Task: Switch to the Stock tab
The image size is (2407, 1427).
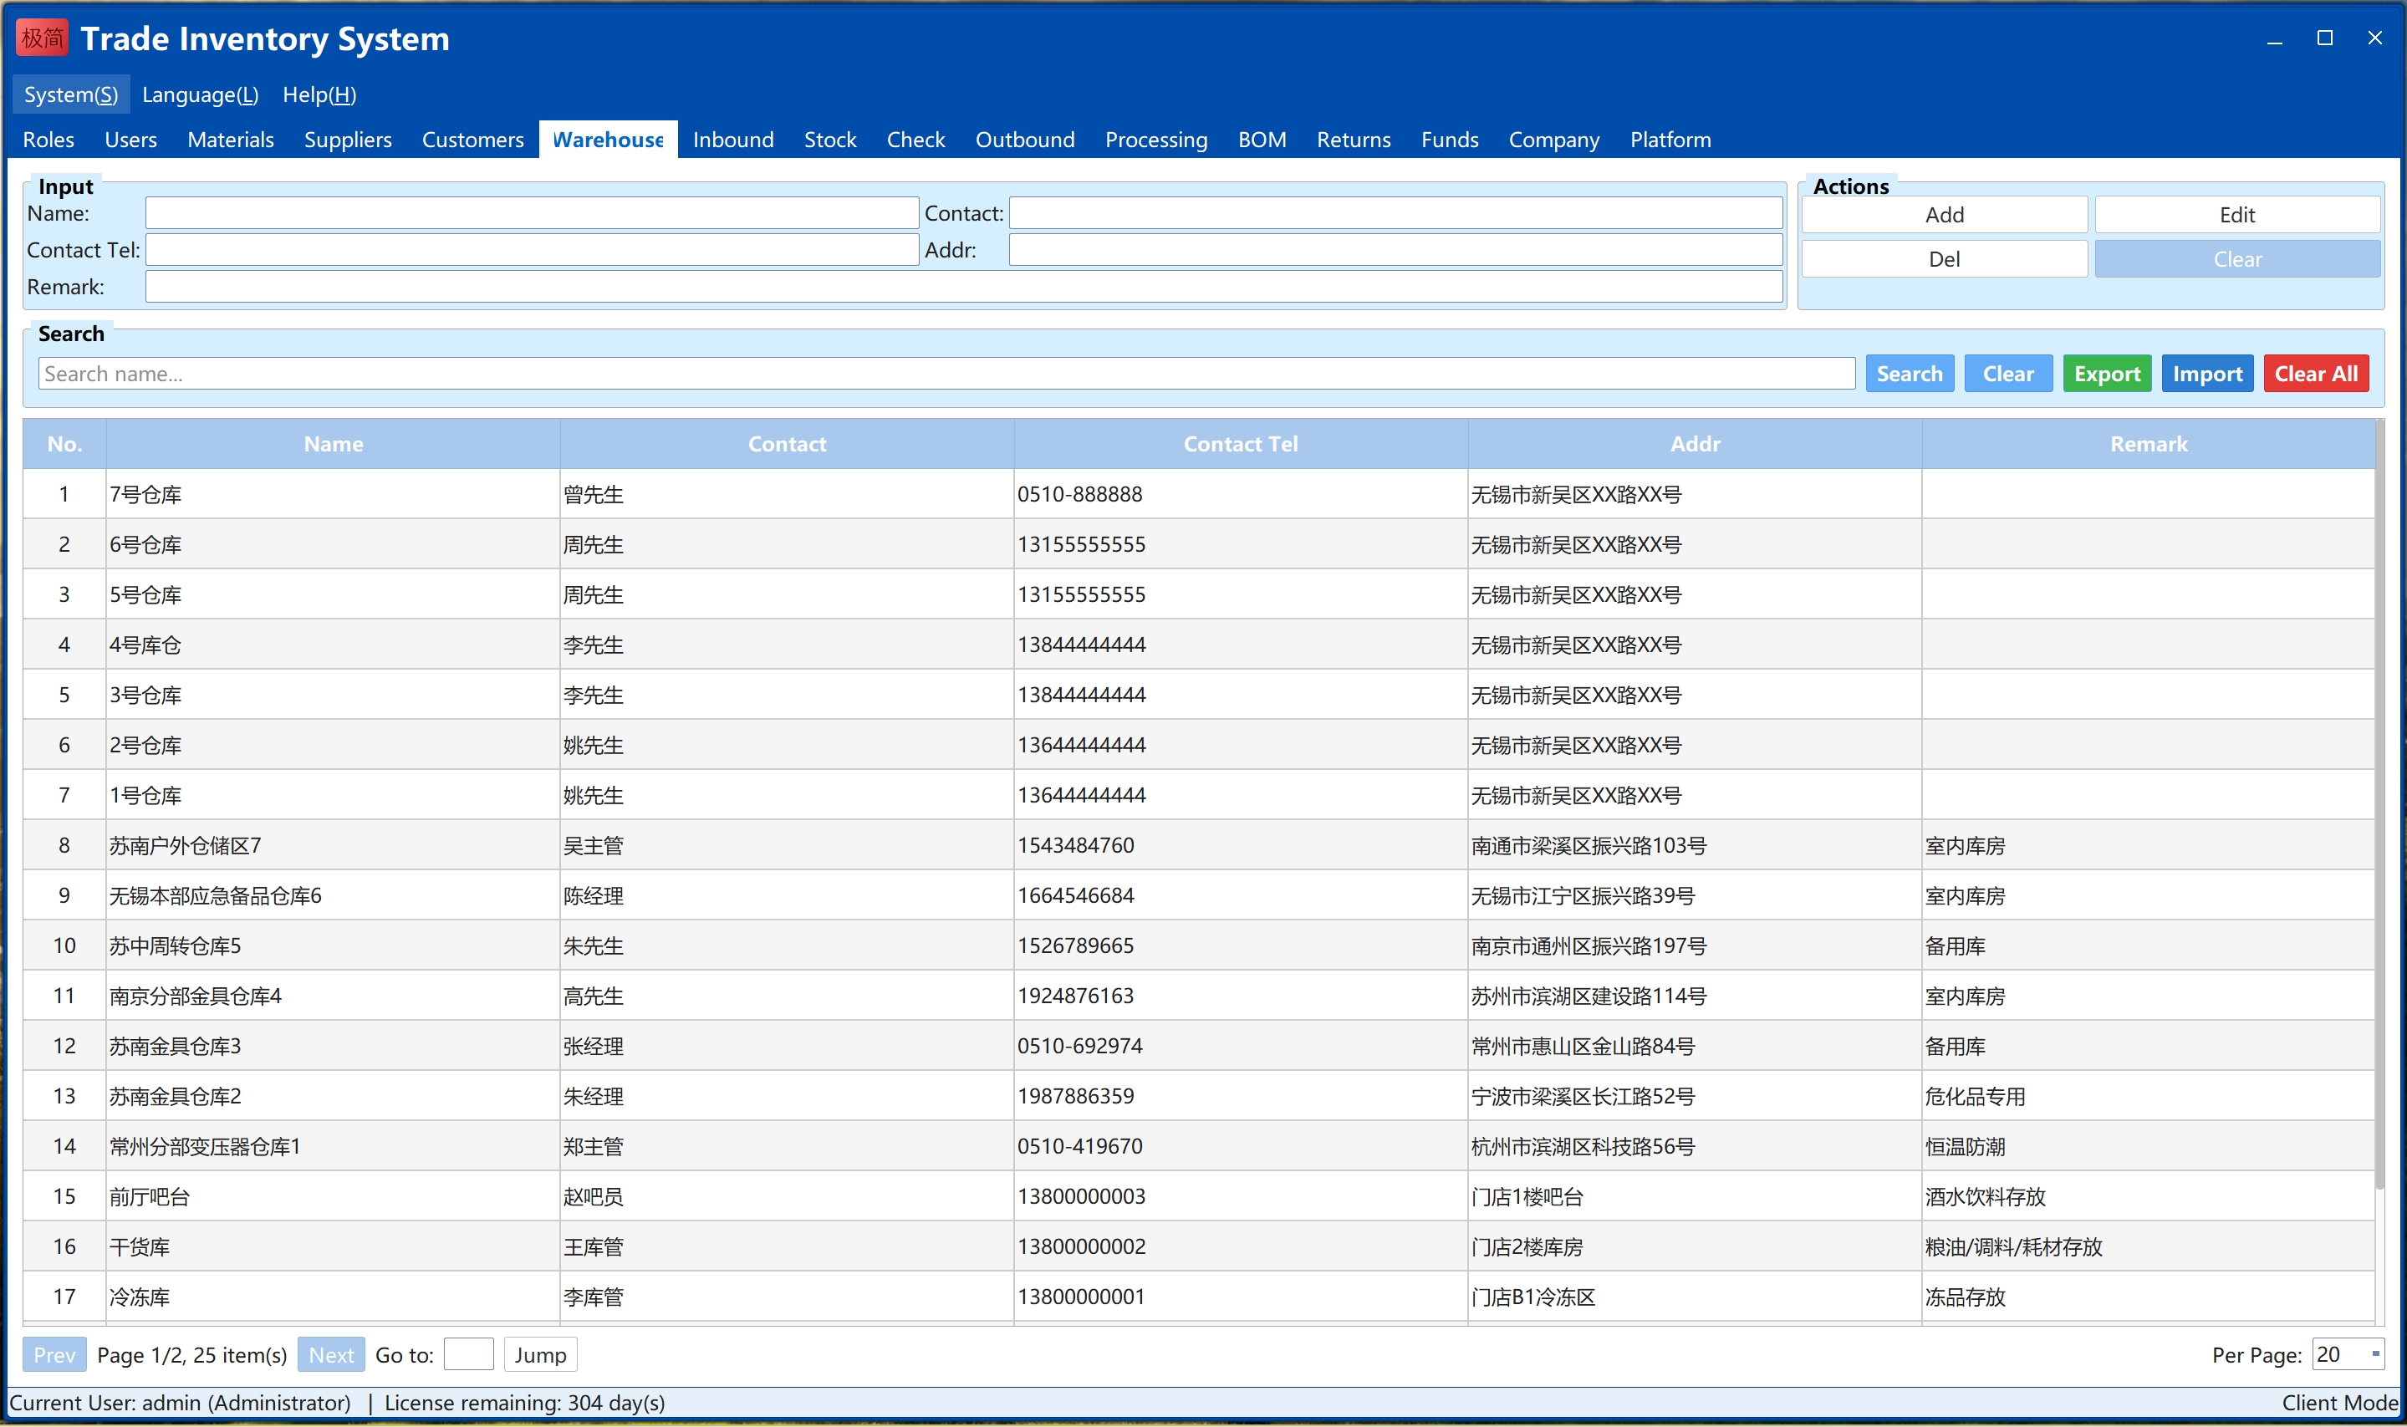Action: click(x=830, y=140)
